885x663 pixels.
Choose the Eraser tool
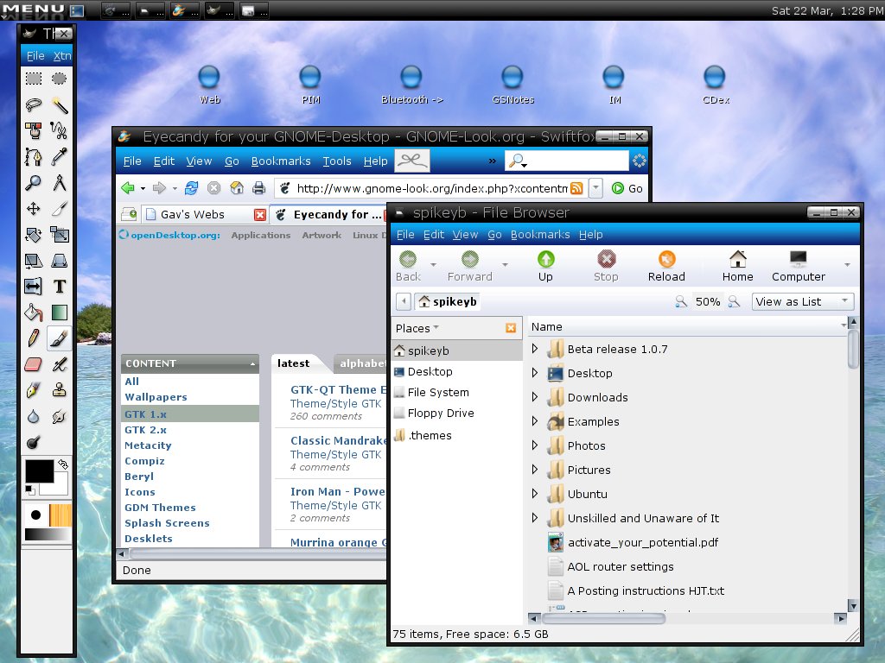pyautogui.click(x=34, y=364)
